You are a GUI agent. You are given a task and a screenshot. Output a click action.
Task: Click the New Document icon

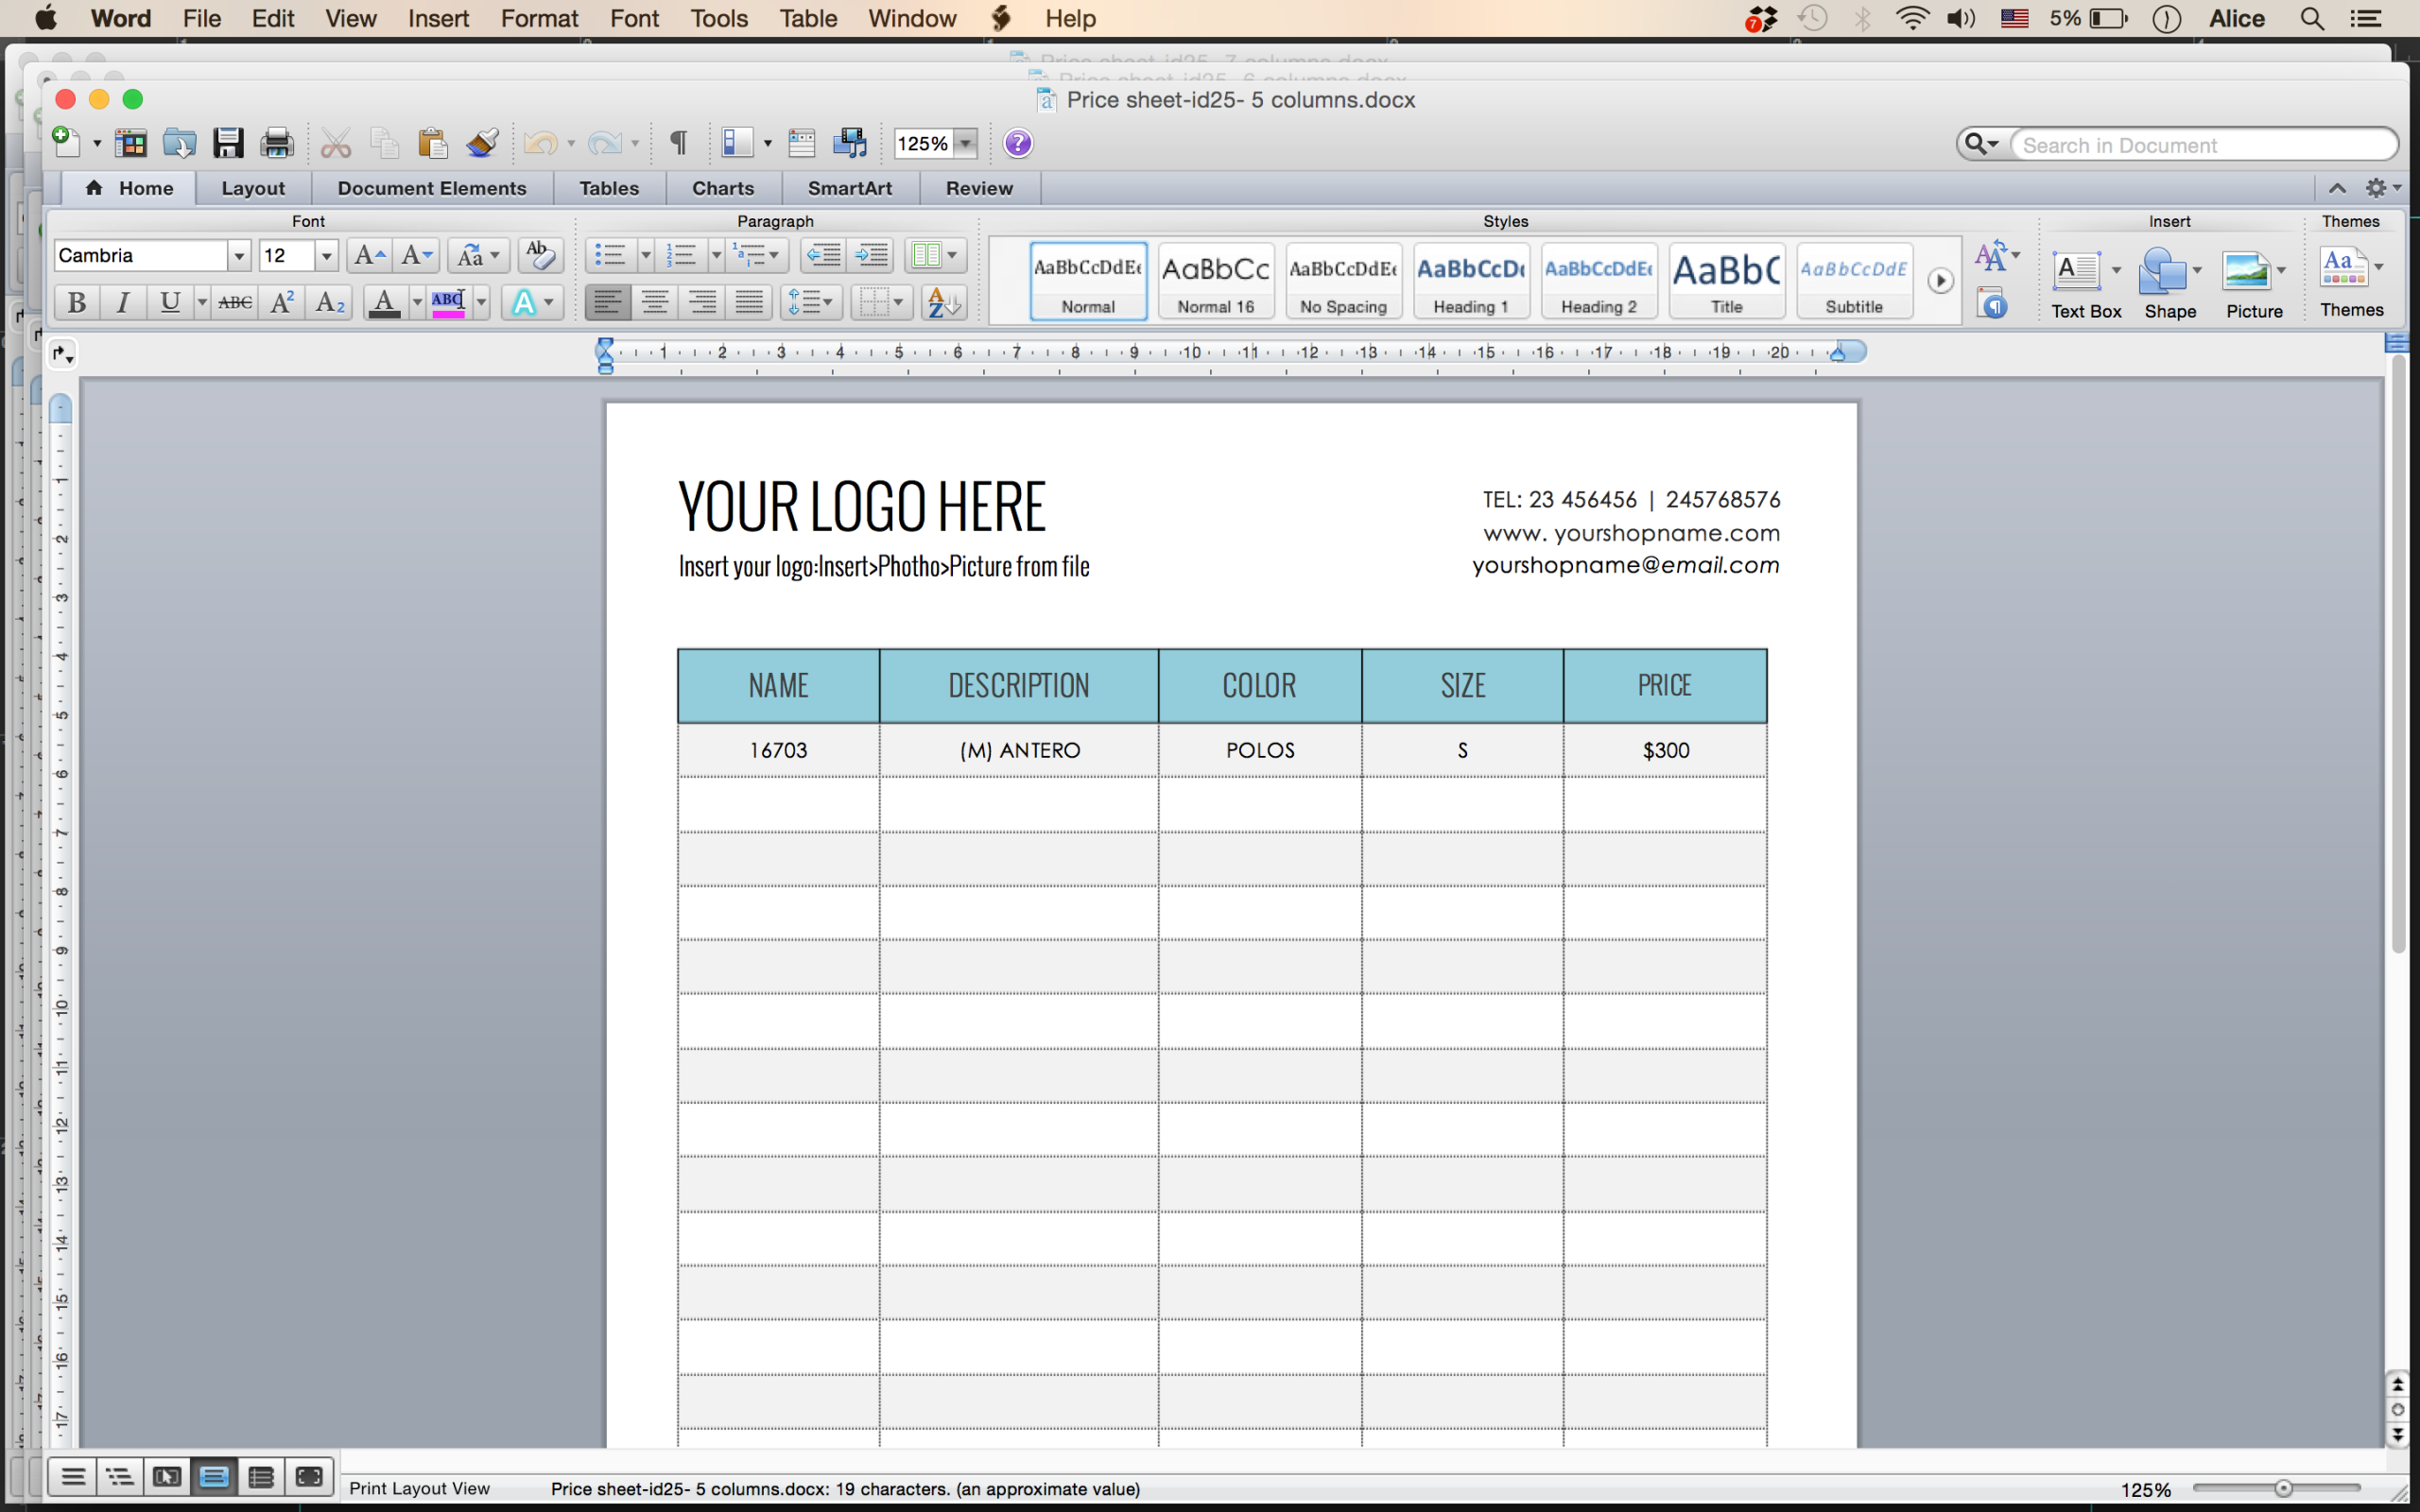point(66,143)
